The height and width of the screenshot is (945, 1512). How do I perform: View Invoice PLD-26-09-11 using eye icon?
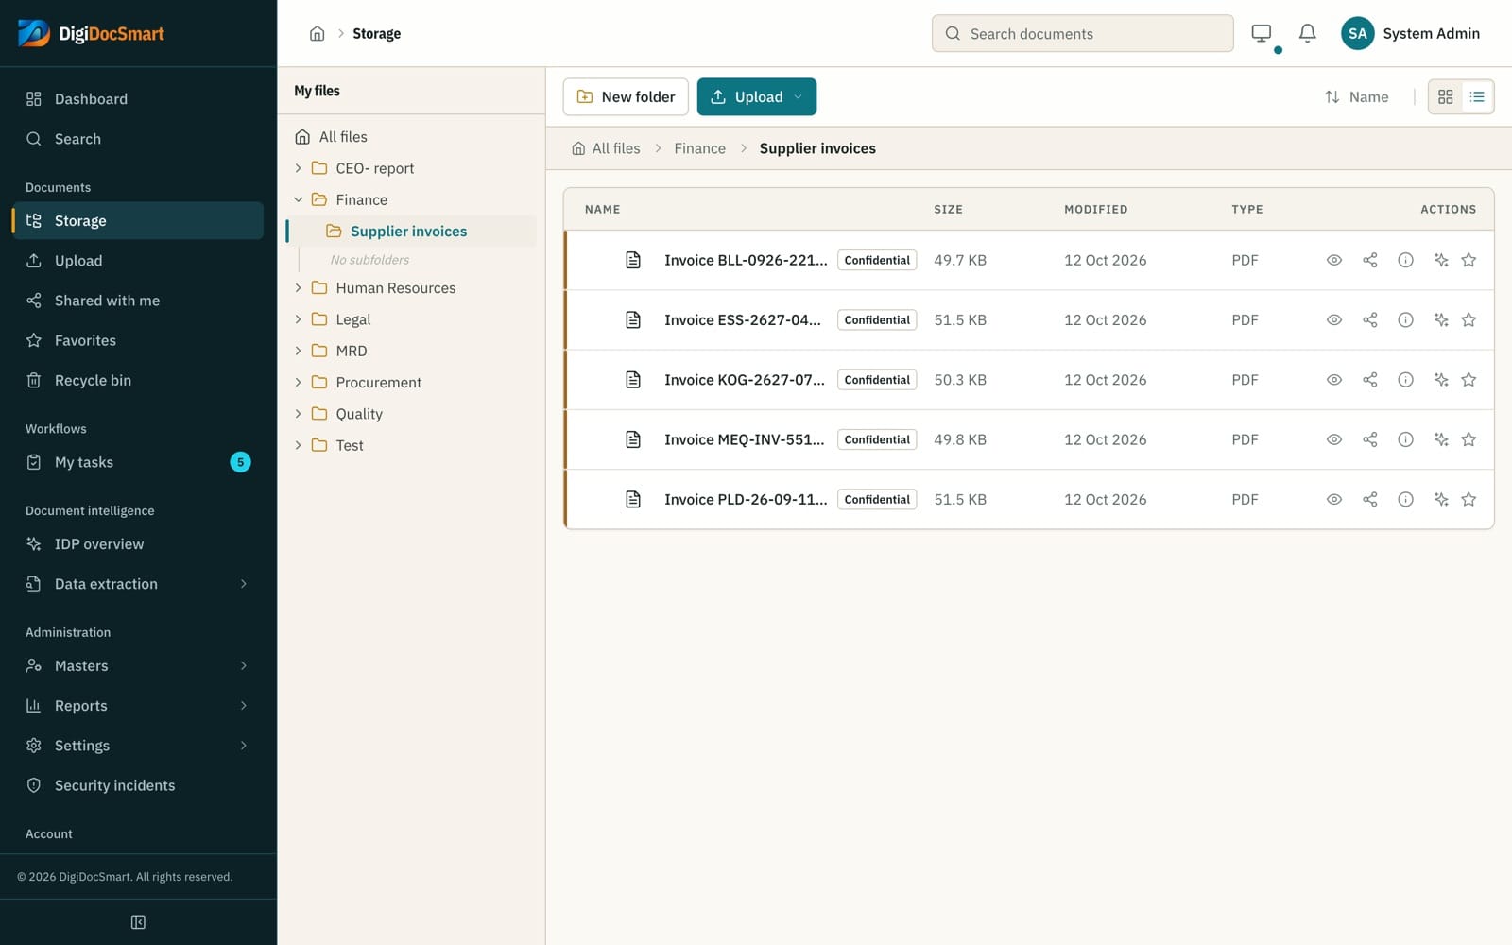pyautogui.click(x=1333, y=499)
